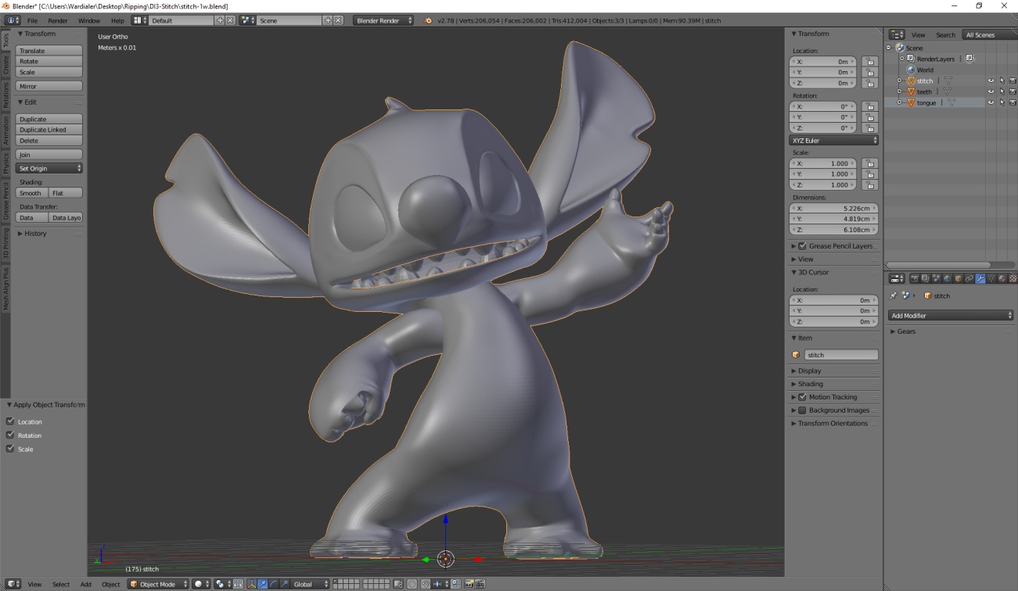Hide teeth object with eye icon
The height and width of the screenshot is (591, 1018).
pos(991,91)
